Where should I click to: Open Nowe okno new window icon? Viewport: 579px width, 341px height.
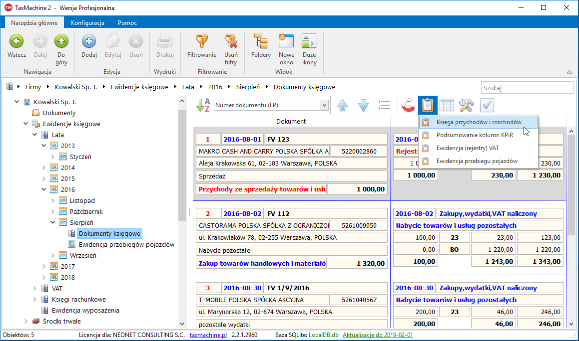click(x=286, y=42)
